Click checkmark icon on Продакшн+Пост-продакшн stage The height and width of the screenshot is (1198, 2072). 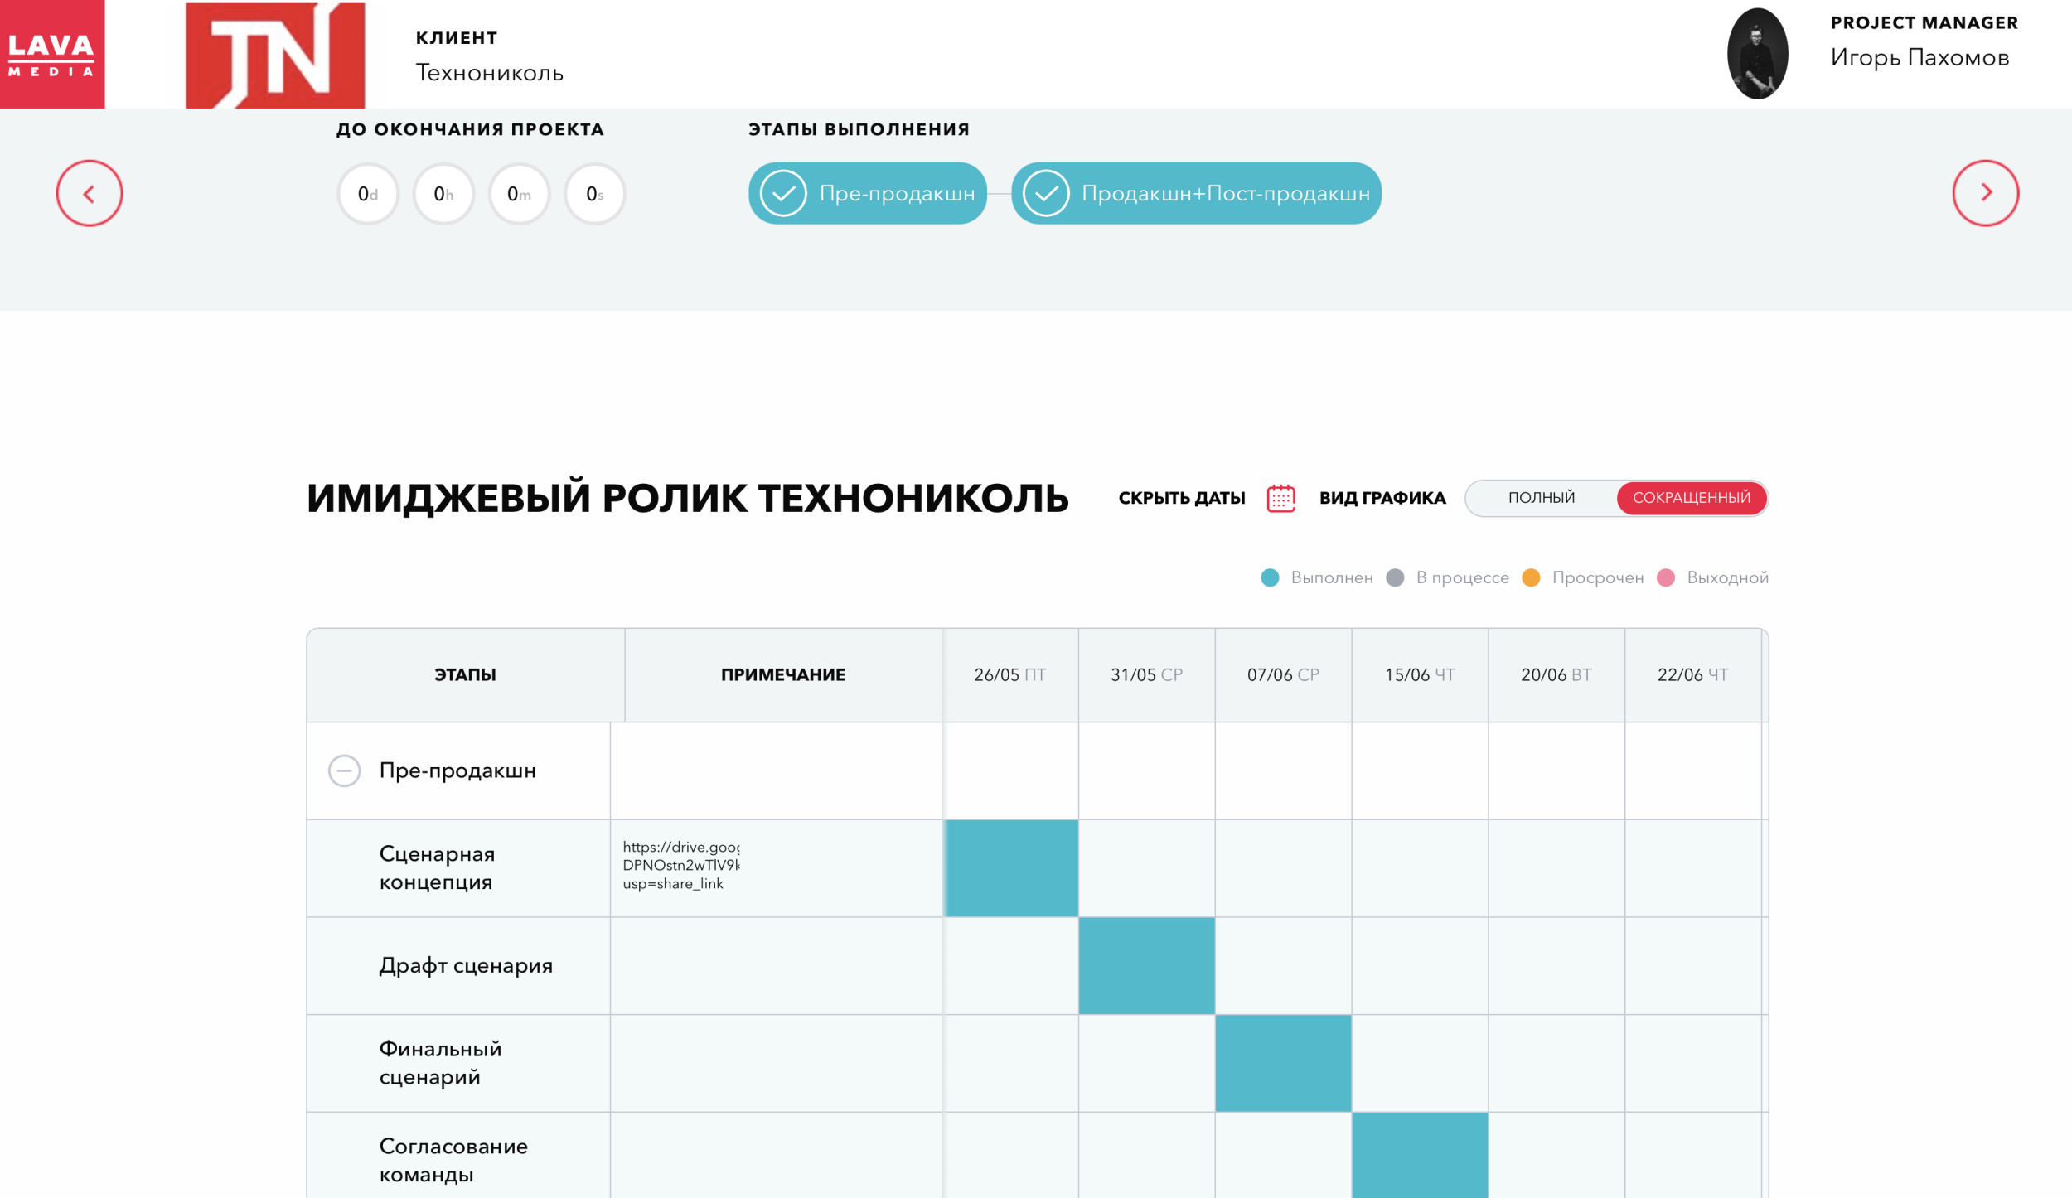pos(1046,193)
